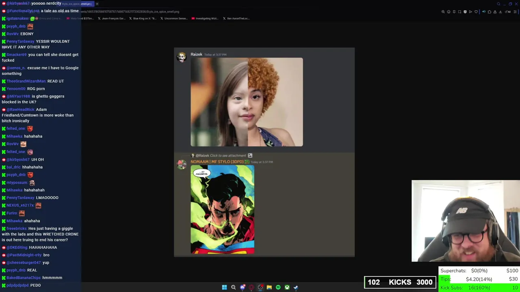Viewport: 520px width, 292px height.
Task: Click the NOMAAM MF STYLO avatar
Action: click(182, 164)
